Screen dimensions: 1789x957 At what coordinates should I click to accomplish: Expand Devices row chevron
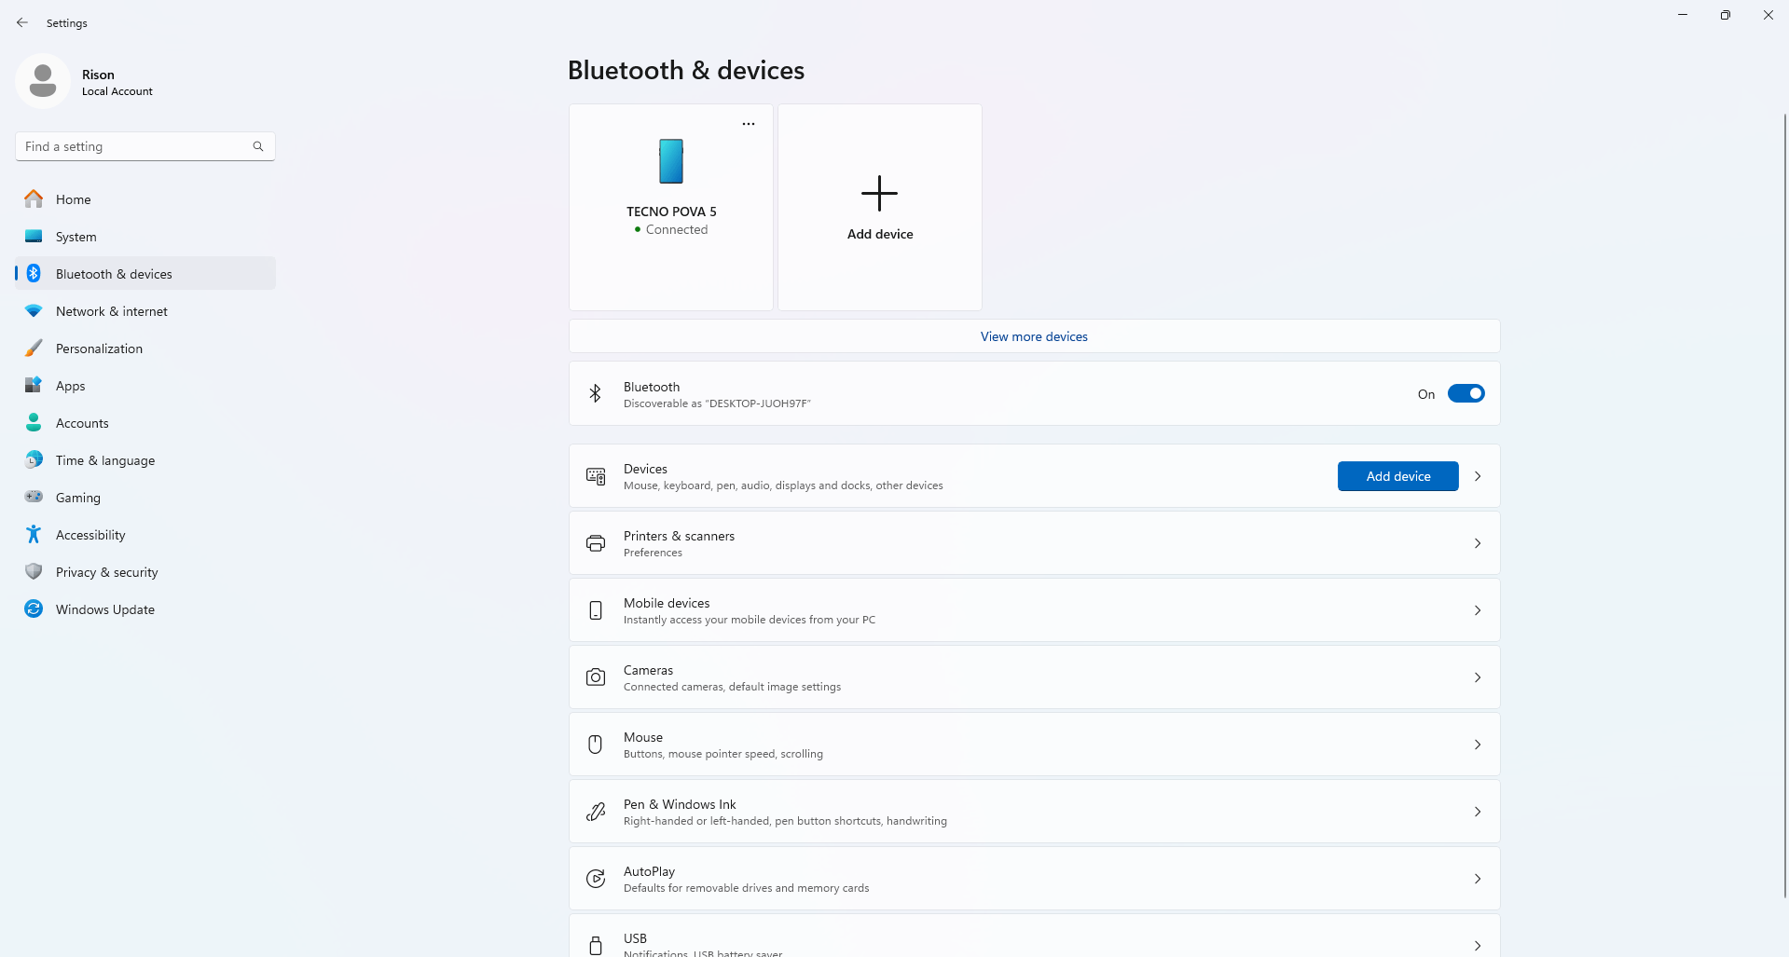coord(1478,476)
